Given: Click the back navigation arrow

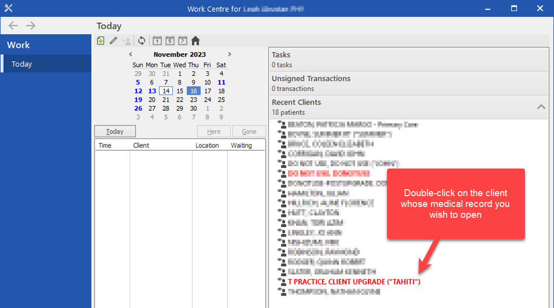Looking at the screenshot, I should [13, 26].
